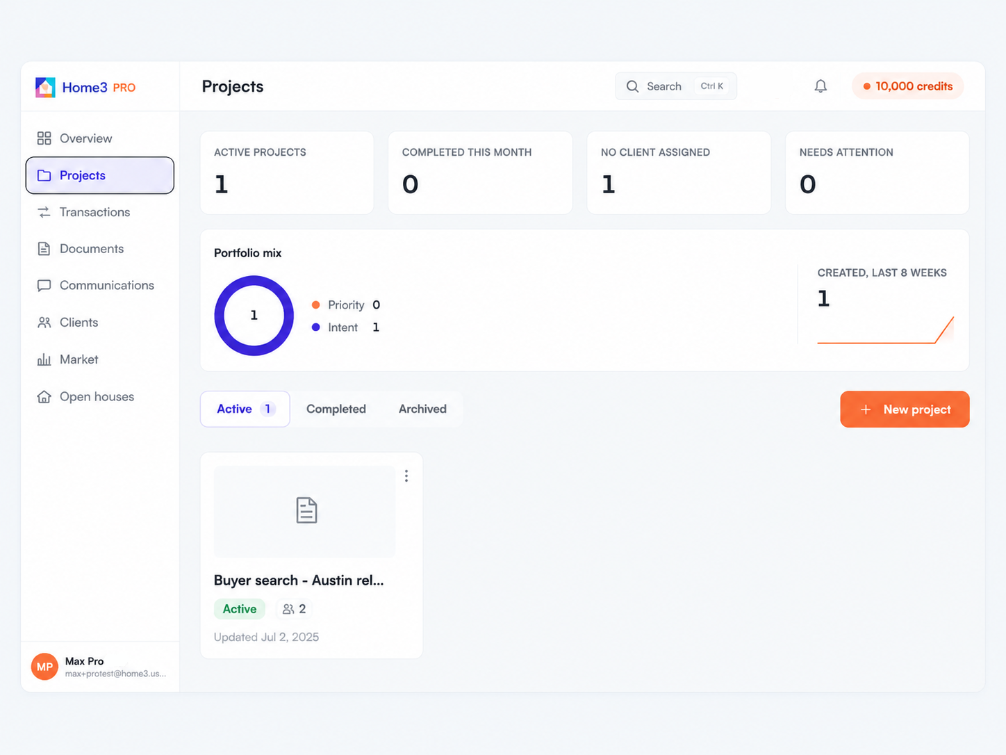
Task: Focus the Search field
Action: [676, 86]
